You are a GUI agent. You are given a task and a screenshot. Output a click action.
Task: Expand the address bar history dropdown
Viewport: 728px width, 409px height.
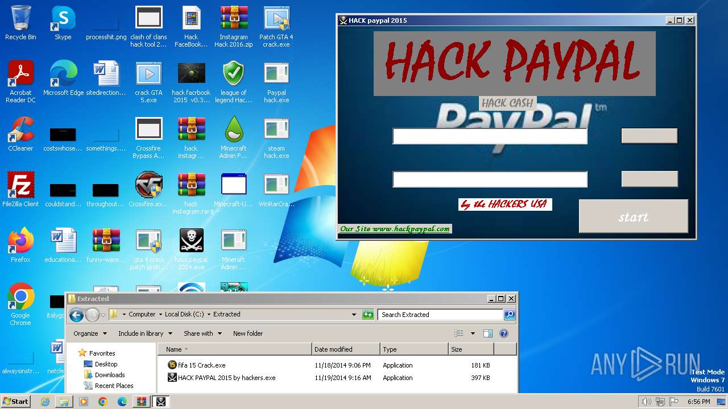354,314
